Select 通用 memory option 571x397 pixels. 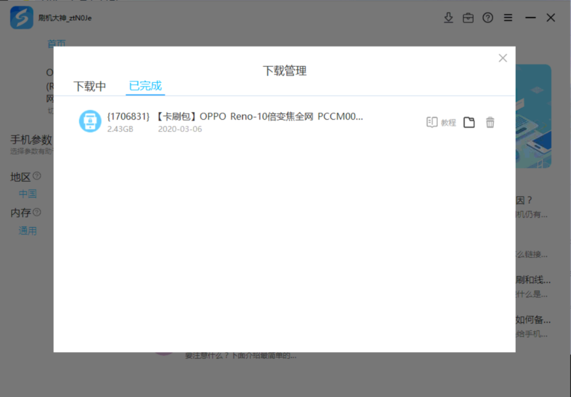(x=28, y=230)
